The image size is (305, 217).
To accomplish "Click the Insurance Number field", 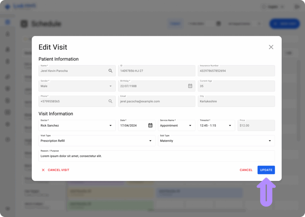I will (x=236, y=71).
